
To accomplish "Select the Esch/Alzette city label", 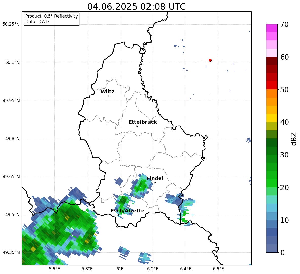I will coord(127,211).
